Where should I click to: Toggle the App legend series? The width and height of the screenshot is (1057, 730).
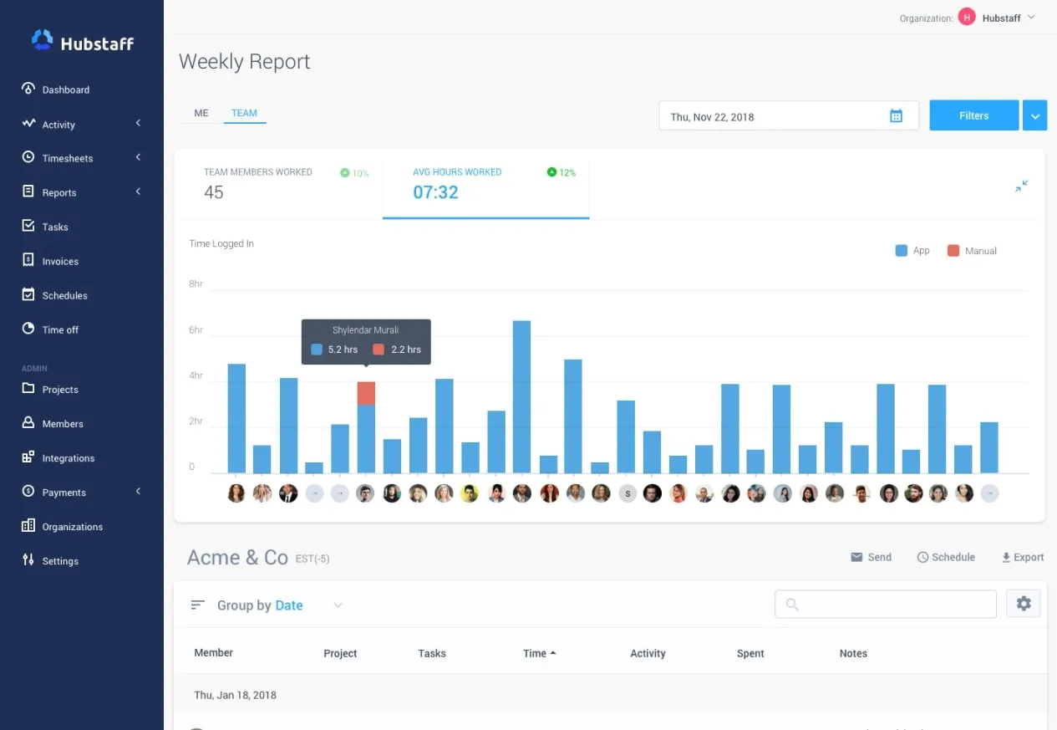[912, 251]
